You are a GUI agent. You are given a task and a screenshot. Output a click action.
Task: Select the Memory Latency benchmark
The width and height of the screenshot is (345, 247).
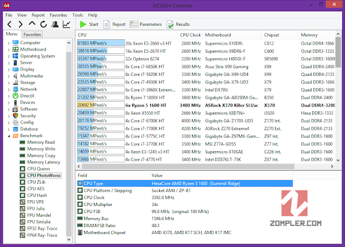click(x=44, y=162)
